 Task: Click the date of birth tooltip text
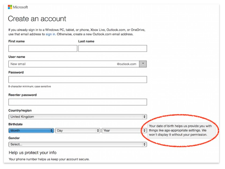click(x=180, y=130)
